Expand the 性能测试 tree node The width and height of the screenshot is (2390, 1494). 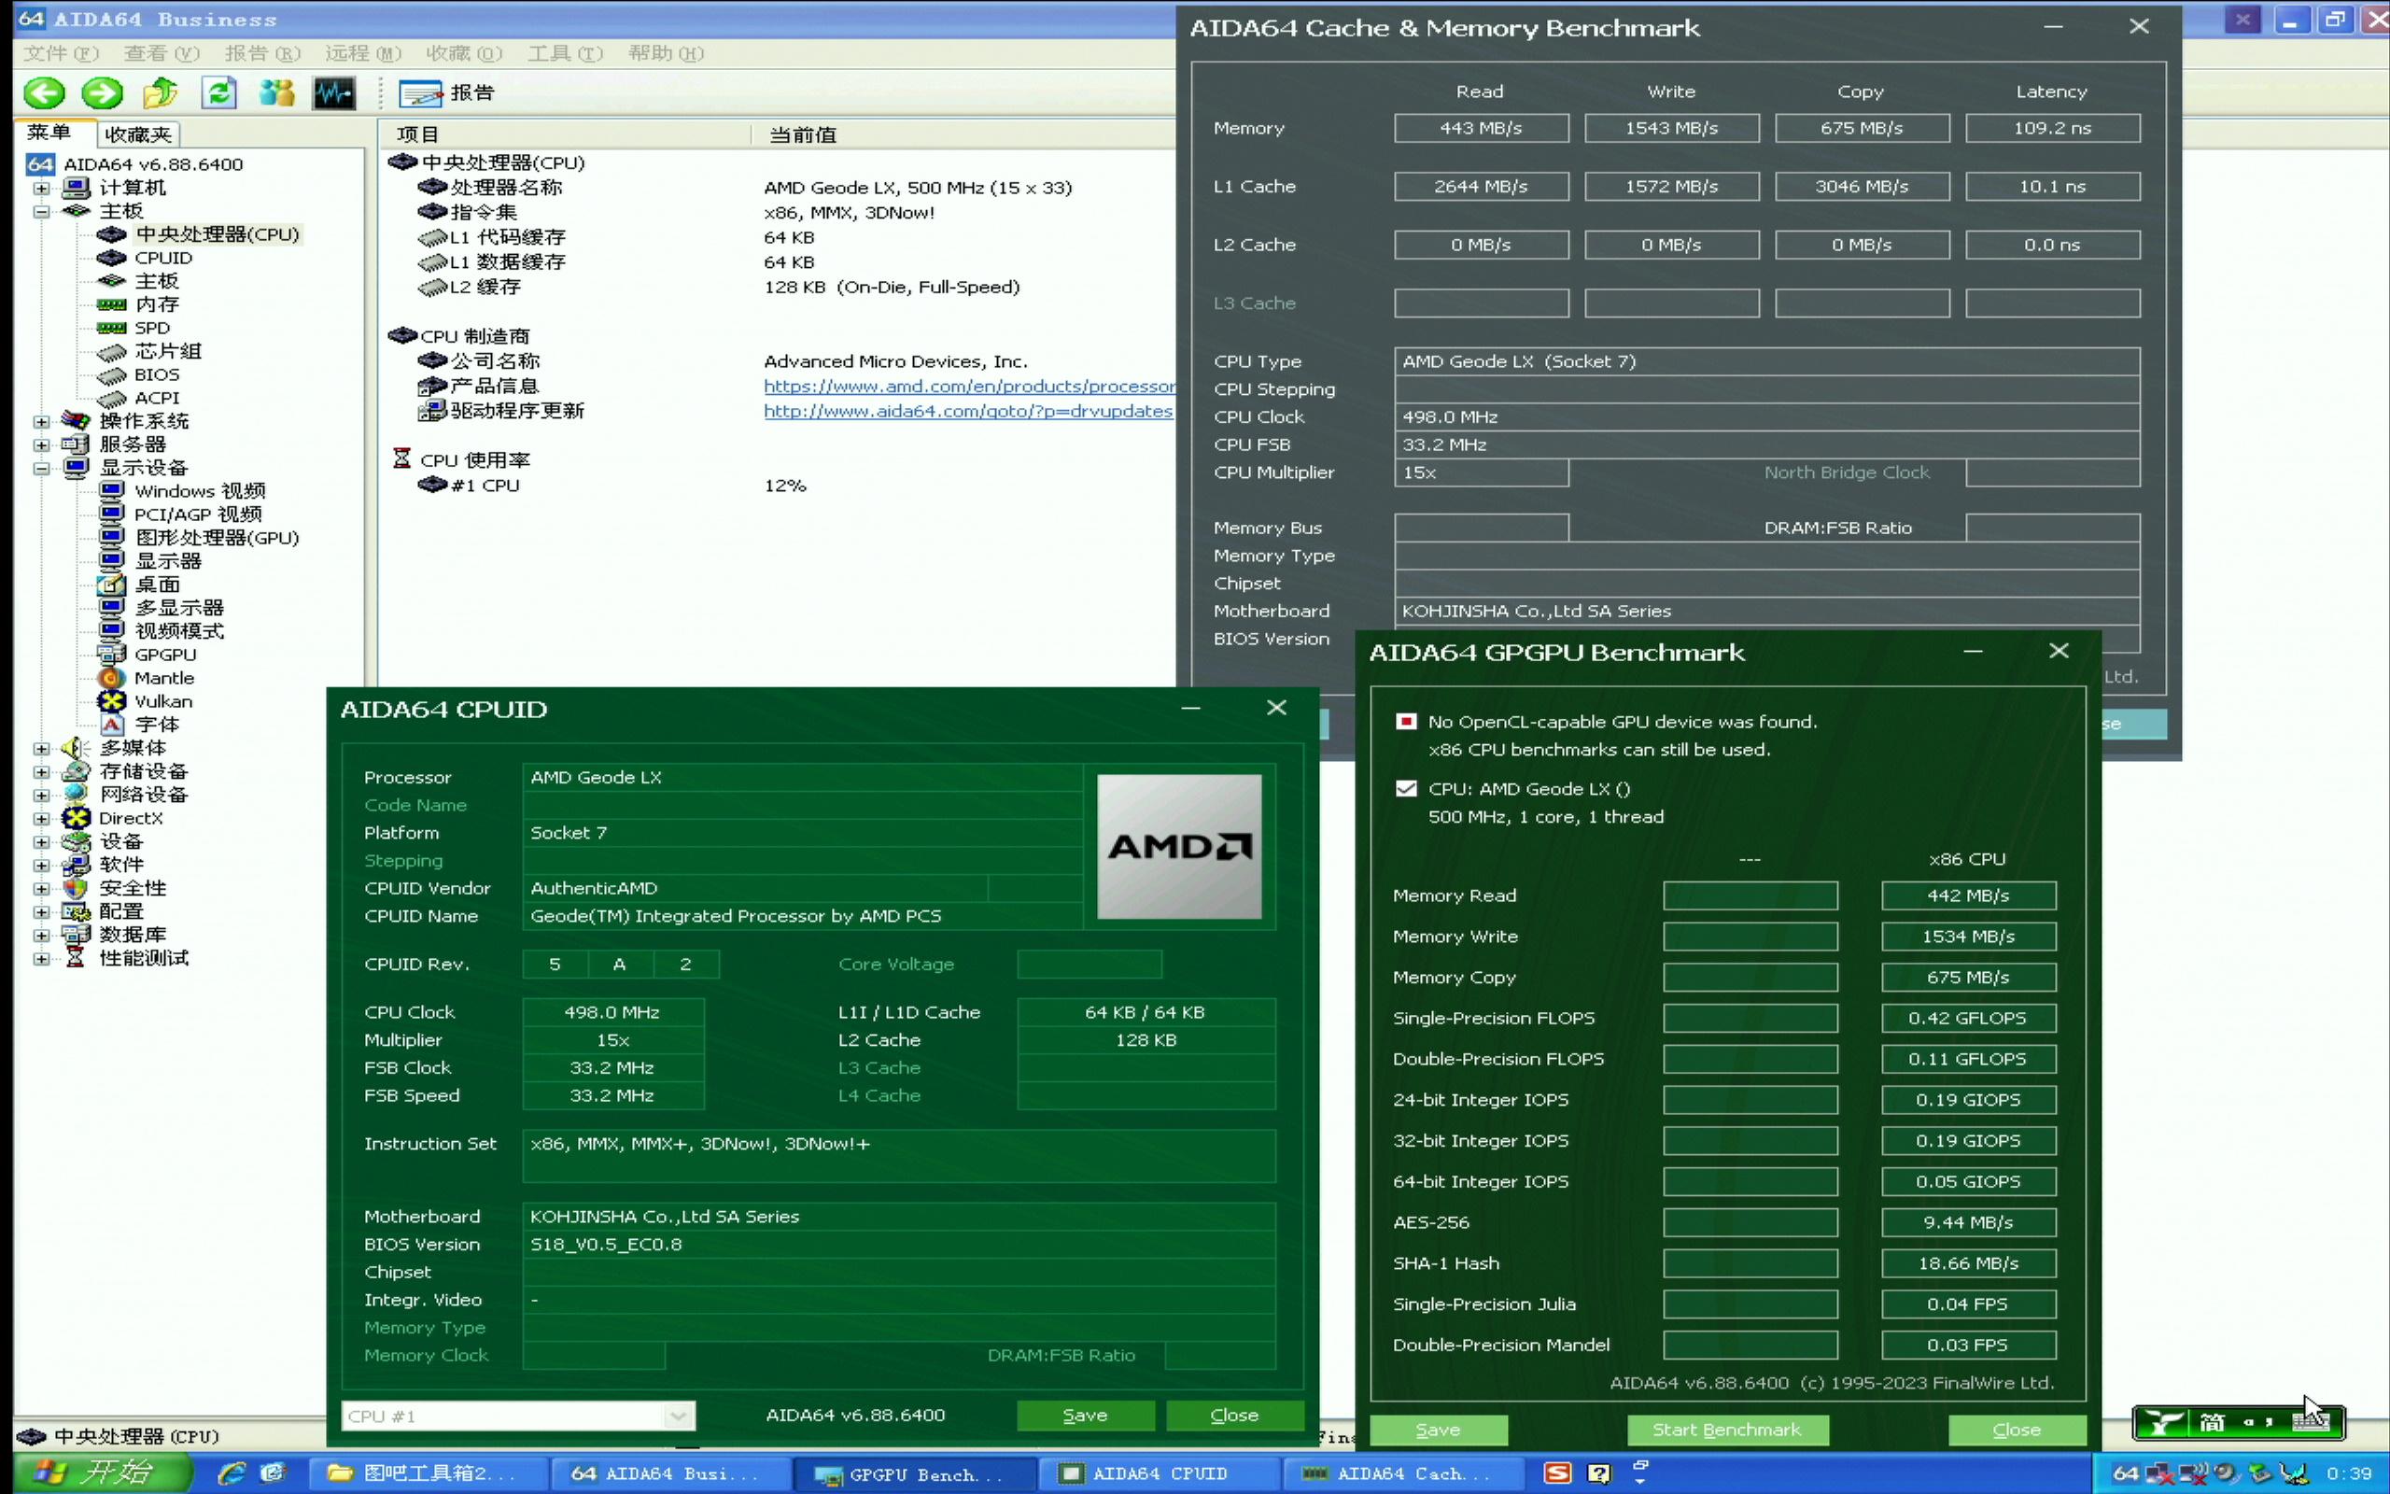[41, 958]
